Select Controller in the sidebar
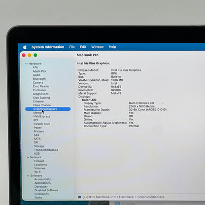Screen dimensions: 205x205 [x=39, y=90]
